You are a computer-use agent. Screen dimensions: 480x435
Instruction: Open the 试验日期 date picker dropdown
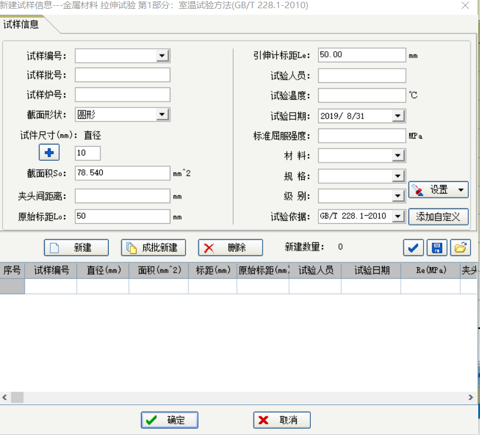[398, 116]
